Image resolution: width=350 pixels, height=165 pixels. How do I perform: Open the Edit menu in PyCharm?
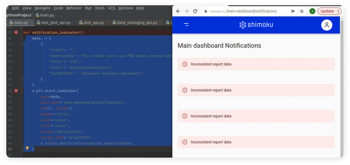[16, 8]
